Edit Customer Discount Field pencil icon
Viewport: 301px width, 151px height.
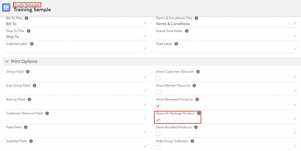pyautogui.click(x=145, y=119)
